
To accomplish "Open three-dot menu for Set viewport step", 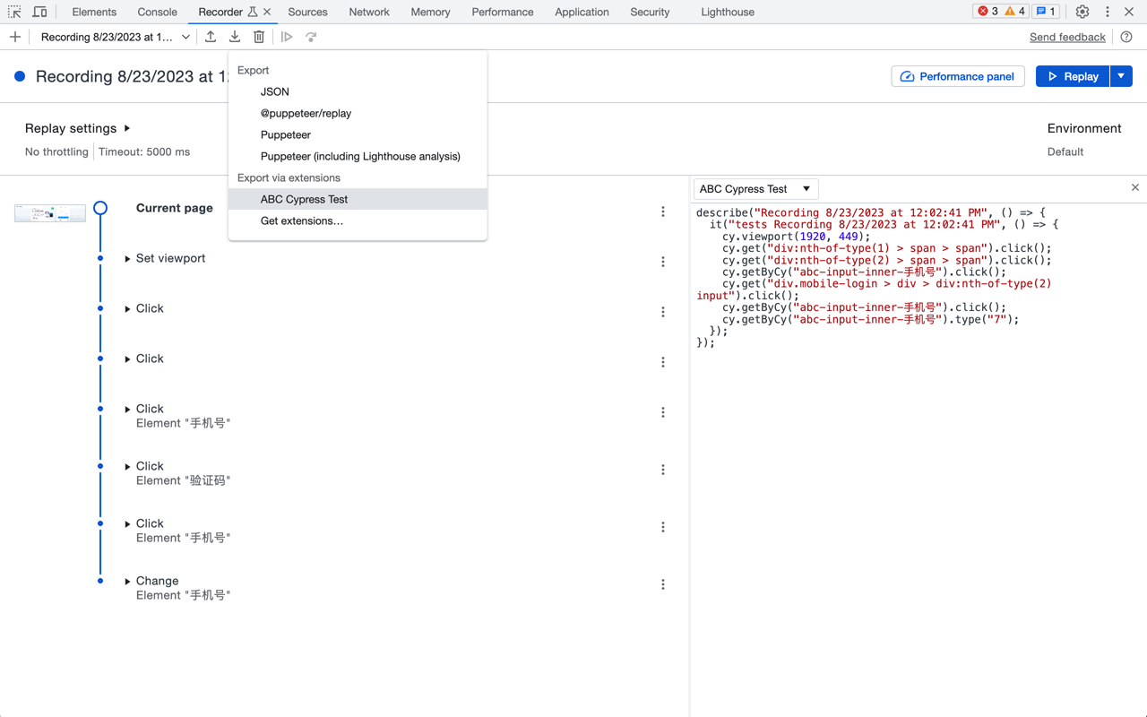I will pos(663,262).
